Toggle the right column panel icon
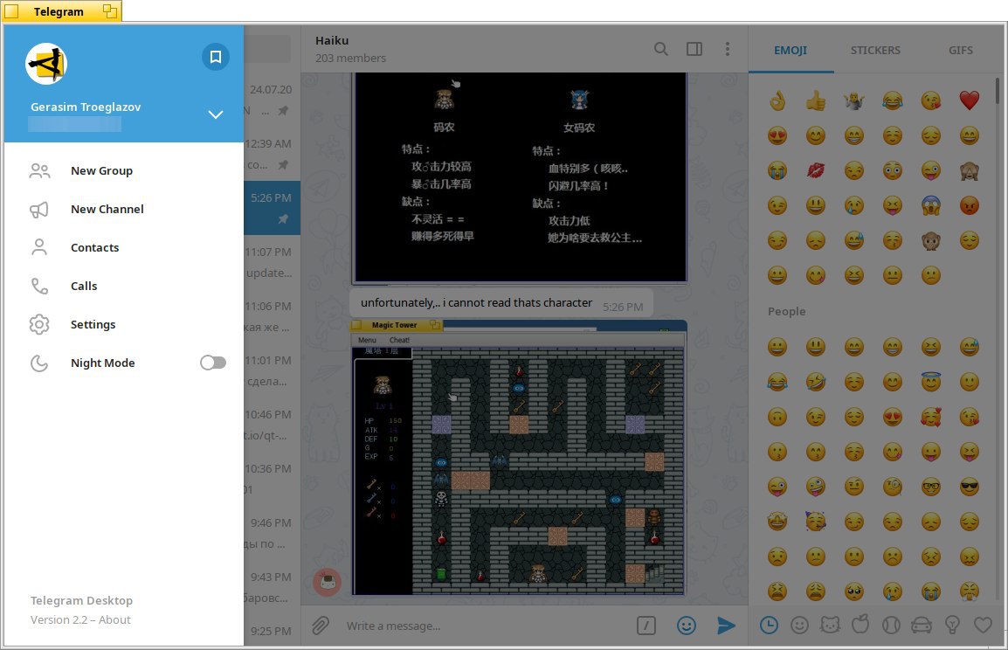Screen dimensions: 1008x650 pyautogui.click(x=694, y=49)
